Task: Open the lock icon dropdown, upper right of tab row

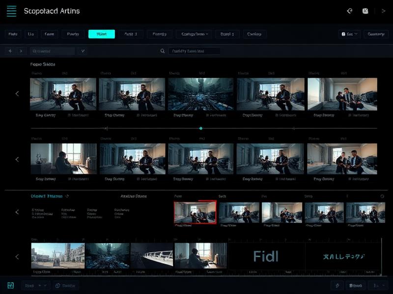Action: 349,34
